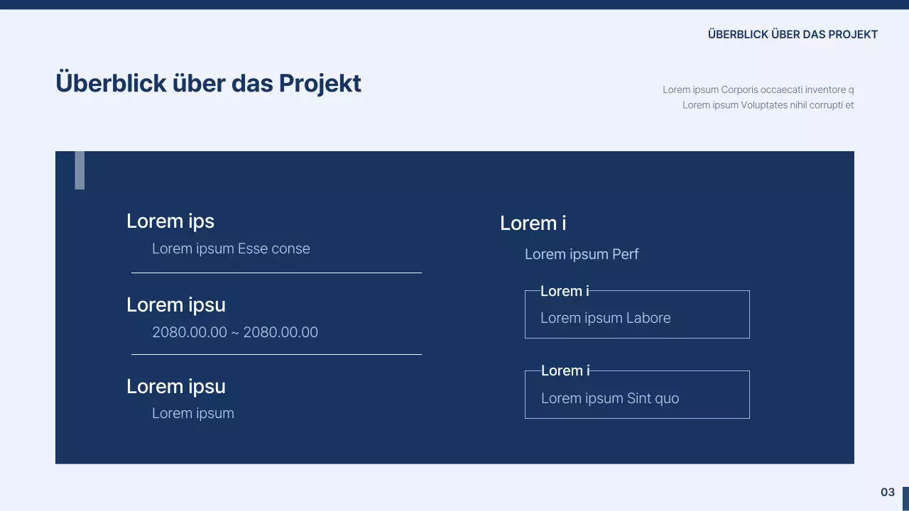Click the Lorem i label on the second box
Screen dimensions: 909x511
pyautogui.click(x=565, y=370)
